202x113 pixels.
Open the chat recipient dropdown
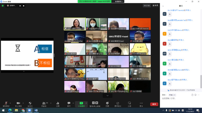[x=172, y=95]
